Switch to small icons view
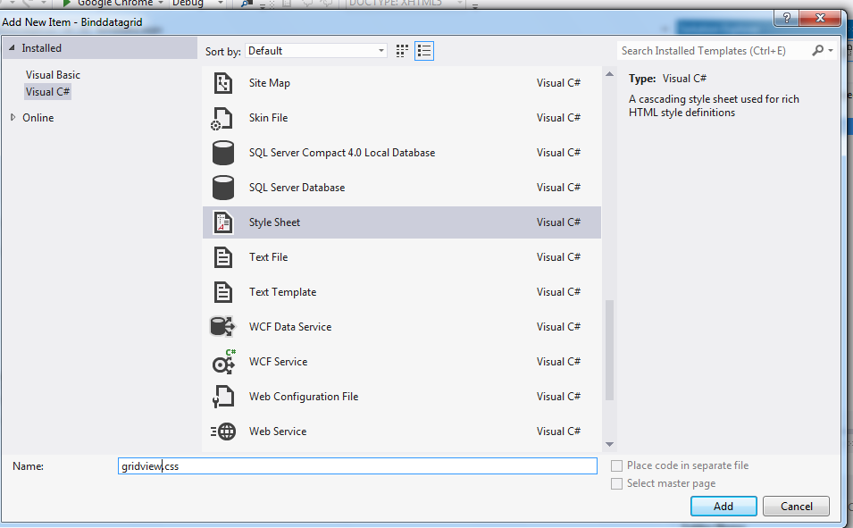The width and height of the screenshot is (853, 528). click(x=401, y=51)
